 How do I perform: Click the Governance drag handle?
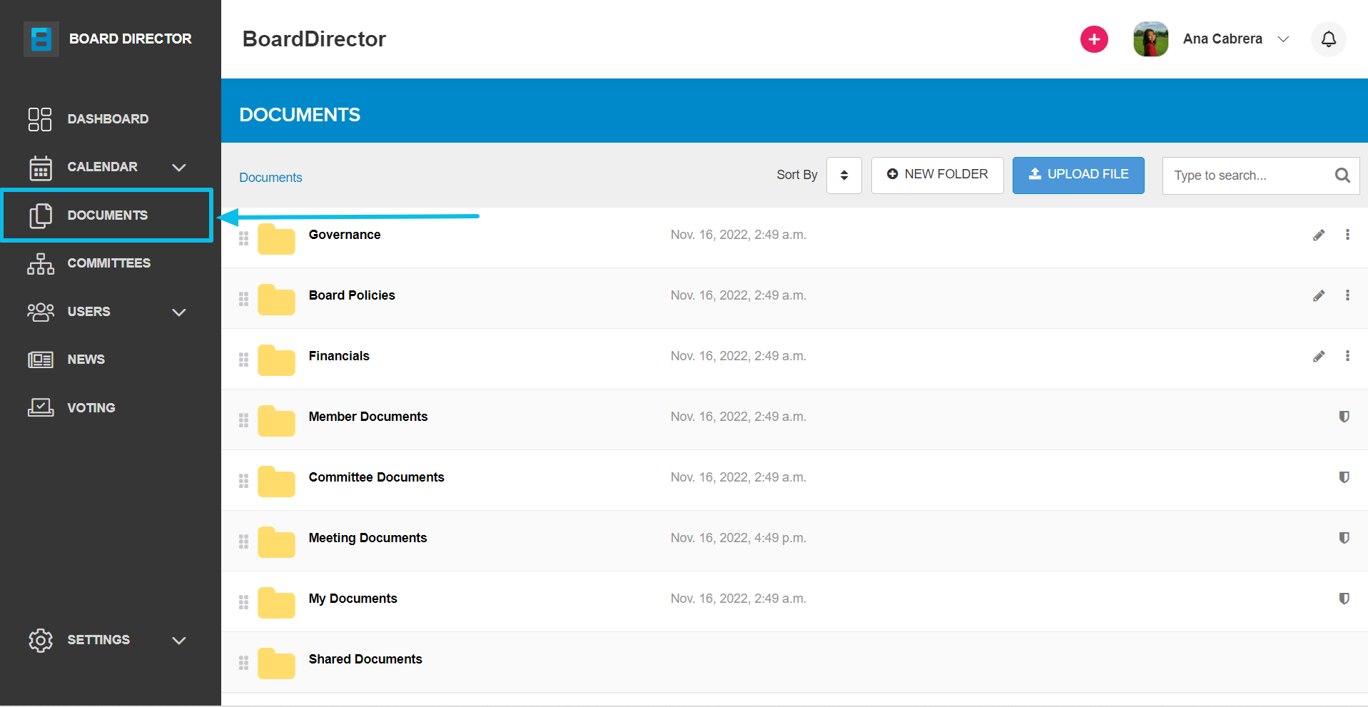[x=243, y=238]
